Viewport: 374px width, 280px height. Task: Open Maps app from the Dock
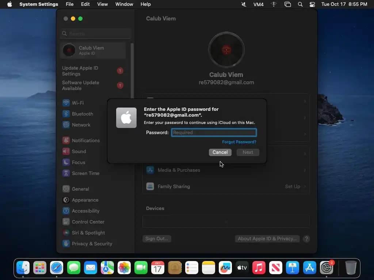click(x=107, y=268)
